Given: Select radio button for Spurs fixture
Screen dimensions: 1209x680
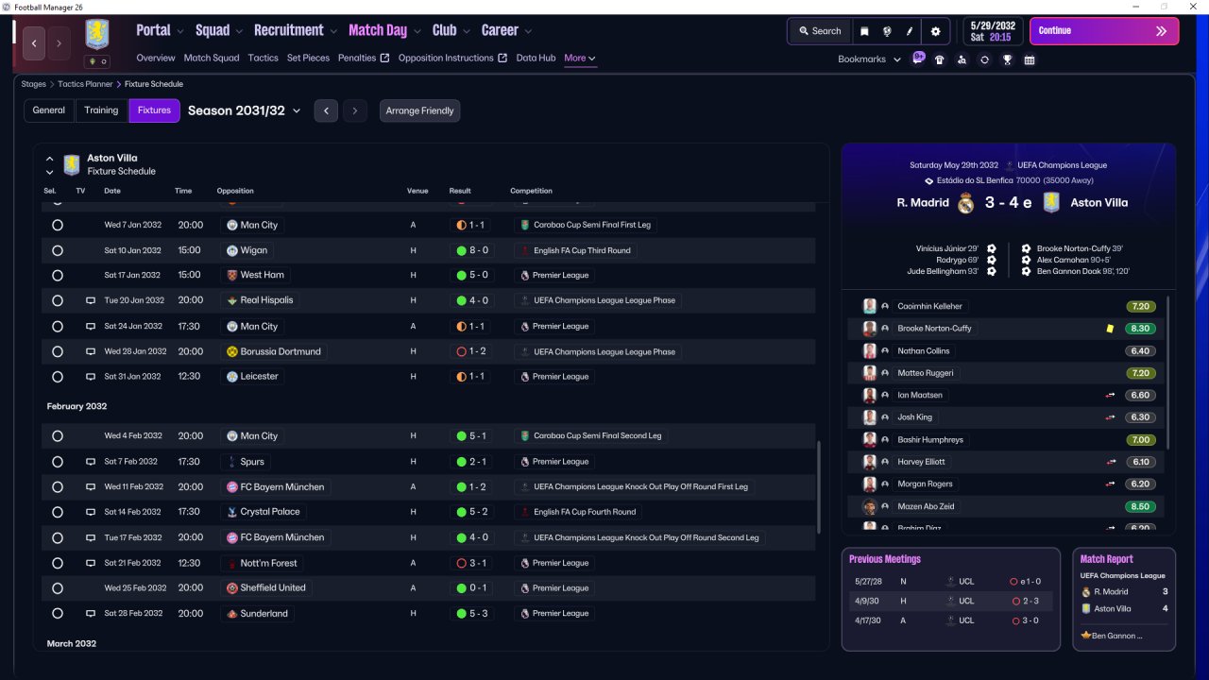Looking at the screenshot, I should click(58, 462).
